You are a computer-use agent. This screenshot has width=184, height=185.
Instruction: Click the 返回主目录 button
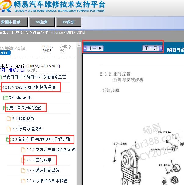click(x=13, y=22)
